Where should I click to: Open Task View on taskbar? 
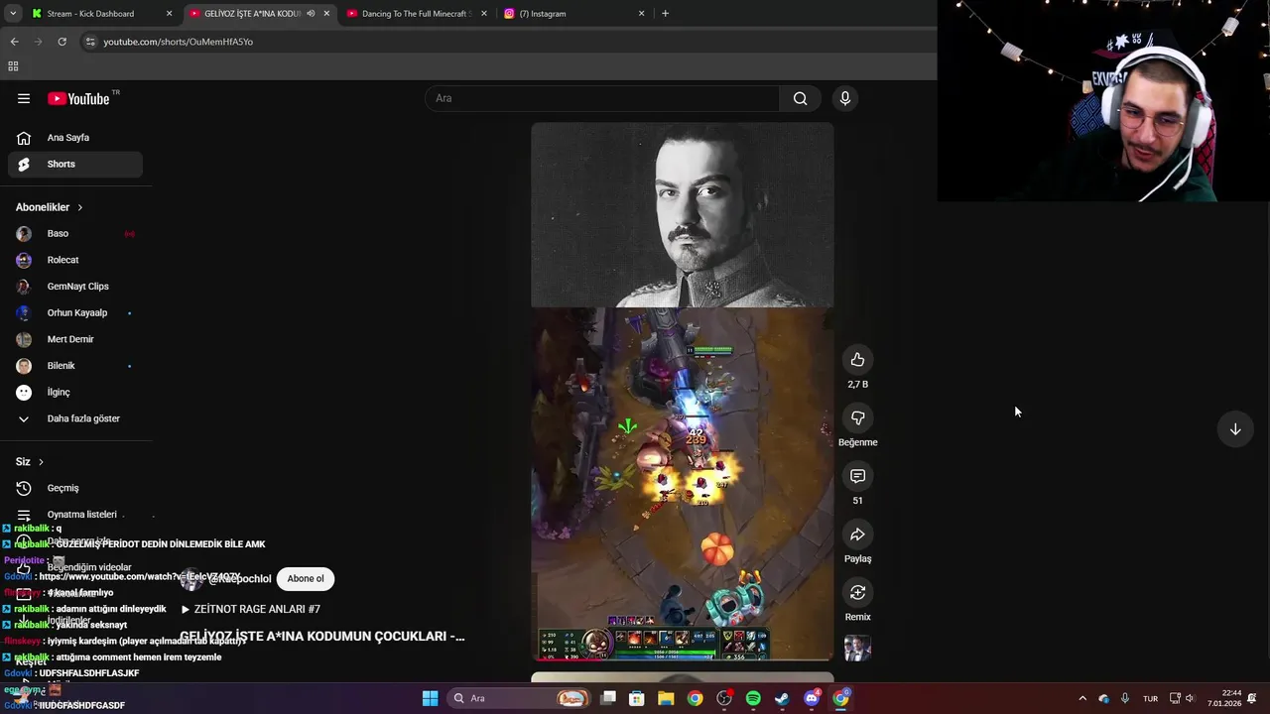(608, 698)
